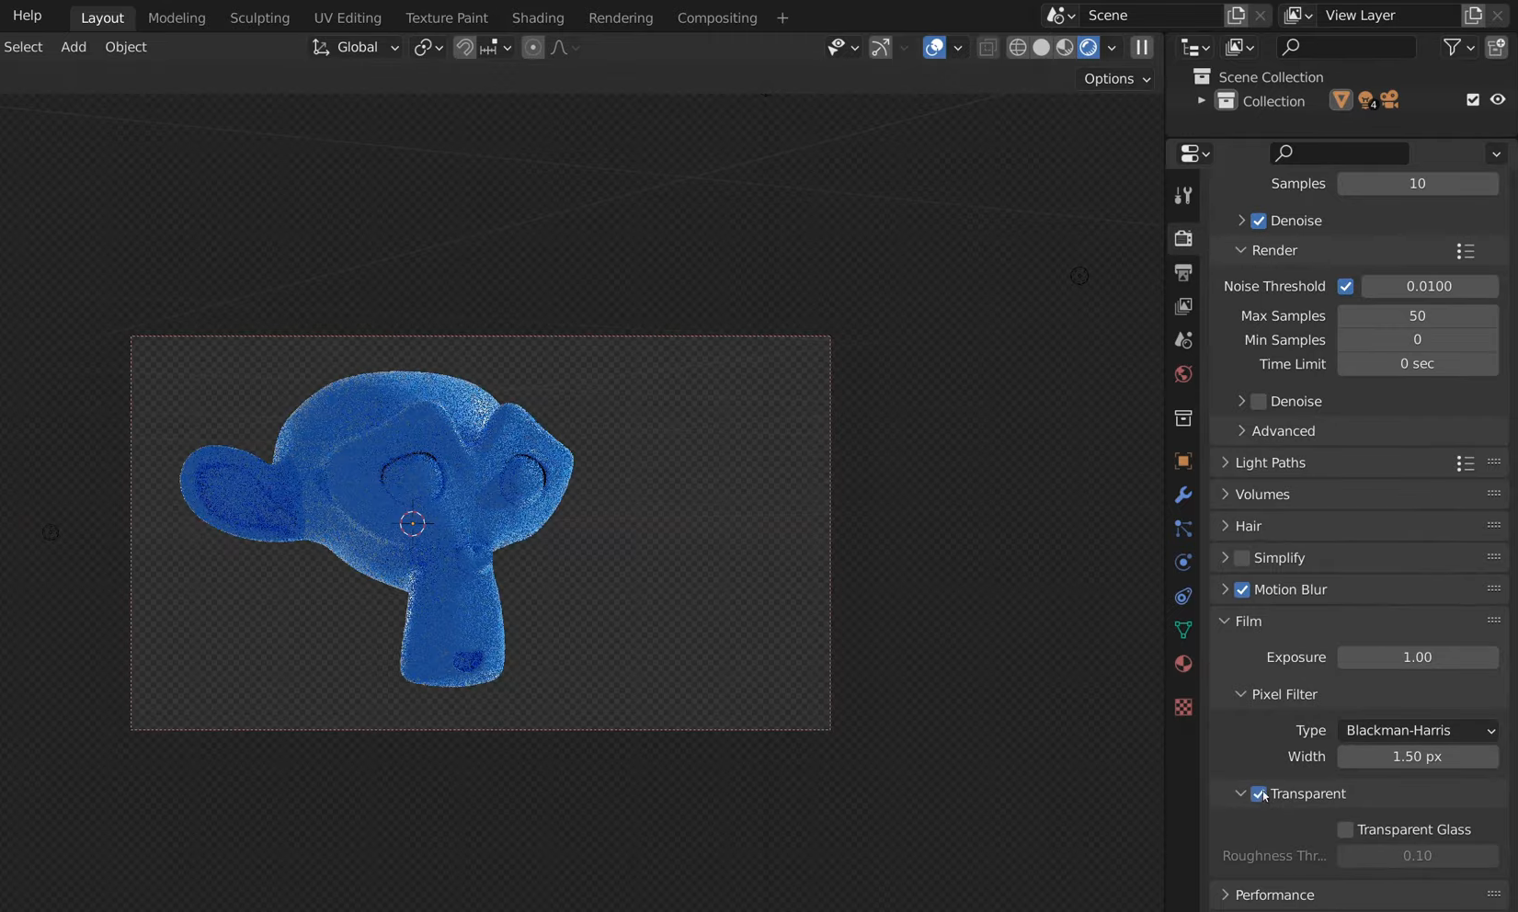Disable the Motion Blur checkbox
The image size is (1518, 912).
click(x=1242, y=589)
